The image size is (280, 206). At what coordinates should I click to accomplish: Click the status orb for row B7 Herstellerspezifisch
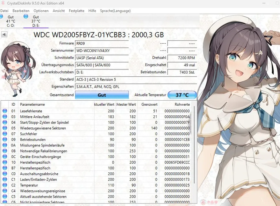click(5, 168)
